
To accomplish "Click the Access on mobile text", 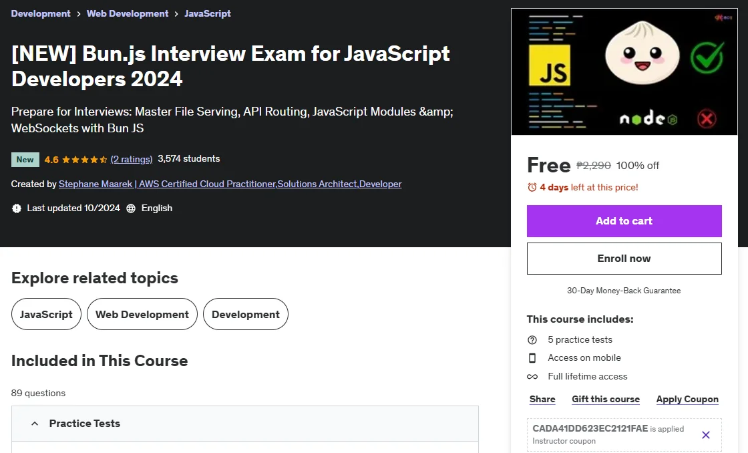I will (x=584, y=357).
